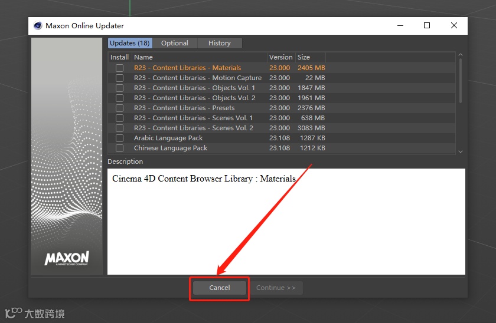496x323 pixels.
Task: Tick install checkbox for Content Libraries - Materials
Action: (x=119, y=68)
